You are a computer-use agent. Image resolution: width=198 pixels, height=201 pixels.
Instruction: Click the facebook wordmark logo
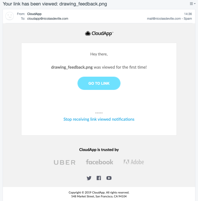[100, 162]
